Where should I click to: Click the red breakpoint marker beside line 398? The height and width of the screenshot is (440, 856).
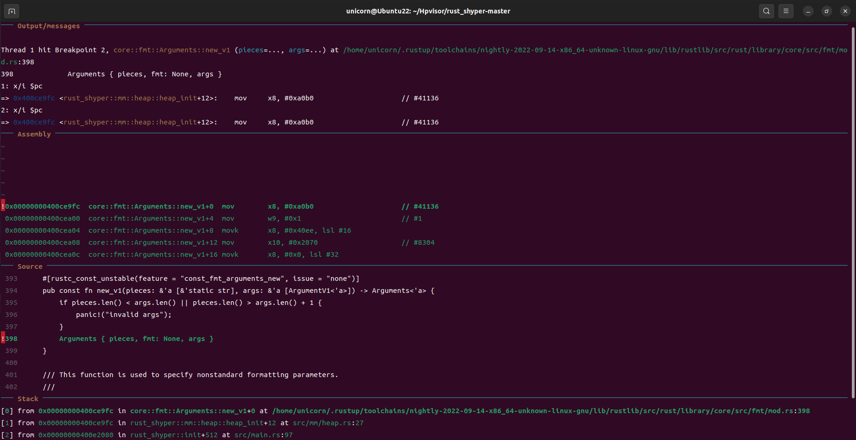pyautogui.click(x=3, y=339)
